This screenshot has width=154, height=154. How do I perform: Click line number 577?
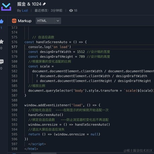point(14,47)
